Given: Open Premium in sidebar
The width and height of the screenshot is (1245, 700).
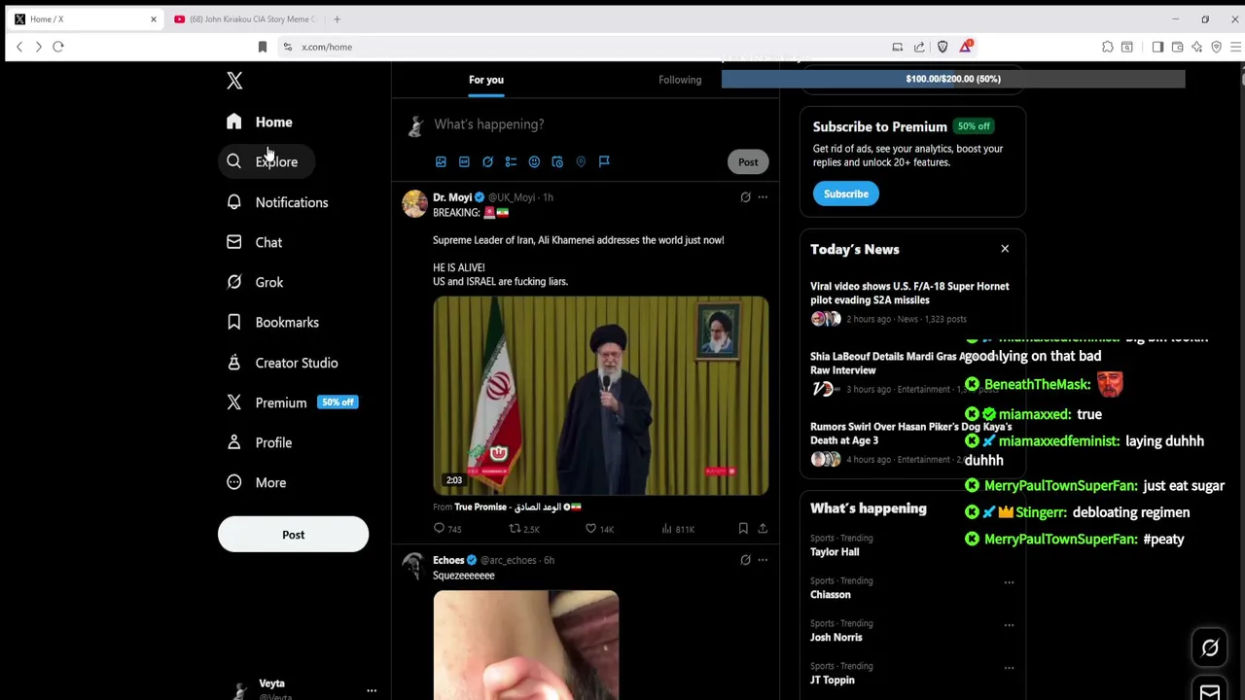Looking at the screenshot, I should pos(292,402).
